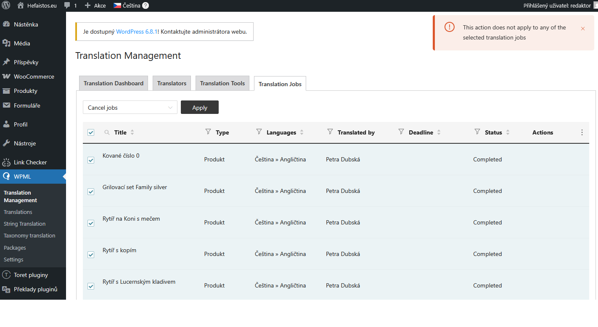Select the Kované číslo 0 title text
598x327 pixels.
[121, 156]
